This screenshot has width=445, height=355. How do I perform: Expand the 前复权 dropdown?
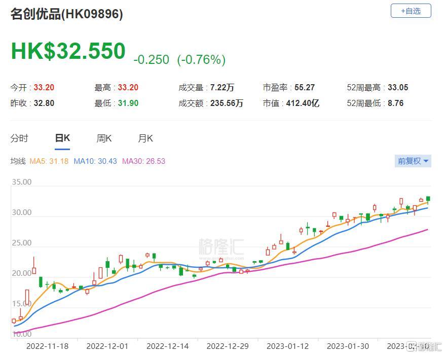click(413, 161)
